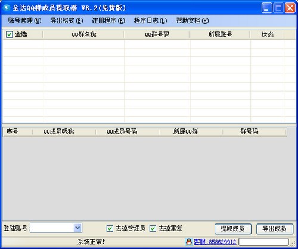Open the 注册程序 menu

(108, 21)
